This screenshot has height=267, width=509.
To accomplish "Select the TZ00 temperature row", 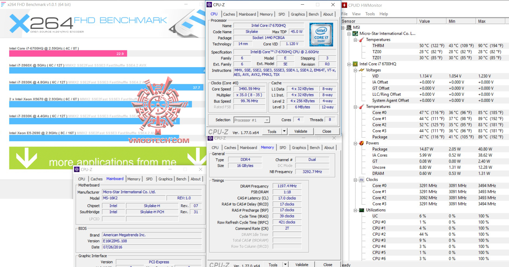I will (x=438, y=52).
